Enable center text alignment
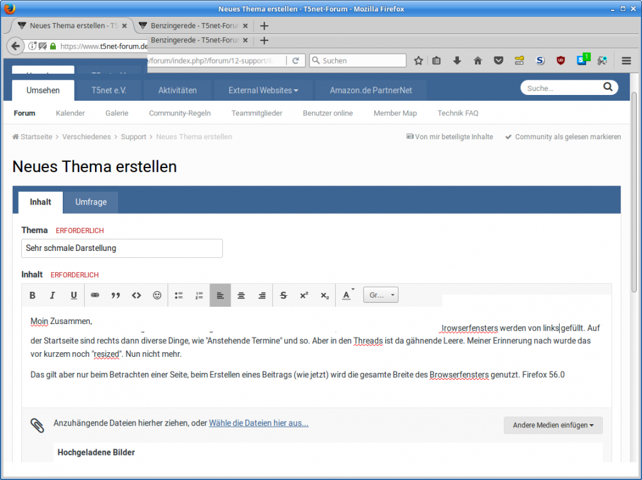The height and width of the screenshot is (480, 642). point(241,295)
